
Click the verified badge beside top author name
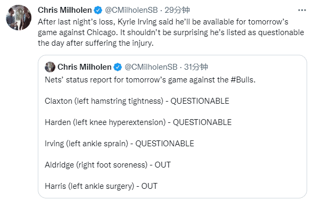pyautogui.click(x=98, y=10)
